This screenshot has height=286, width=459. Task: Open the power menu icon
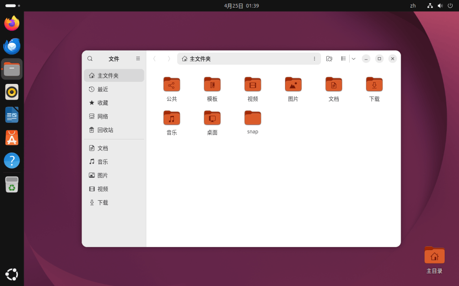tap(450, 5)
